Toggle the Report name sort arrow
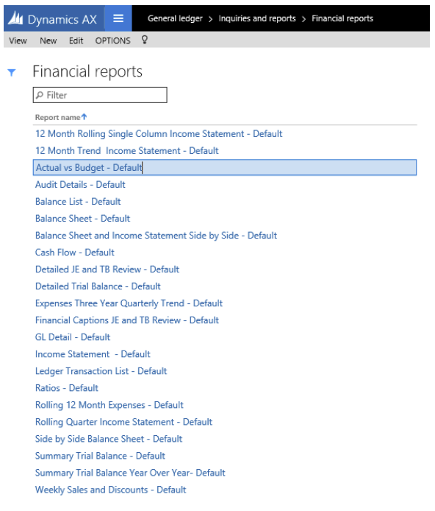The width and height of the screenshot is (435, 511). (85, 116)
